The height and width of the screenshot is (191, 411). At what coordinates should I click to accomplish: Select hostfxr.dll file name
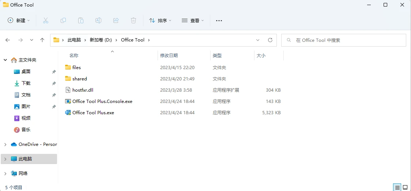(x=83, y=90)
